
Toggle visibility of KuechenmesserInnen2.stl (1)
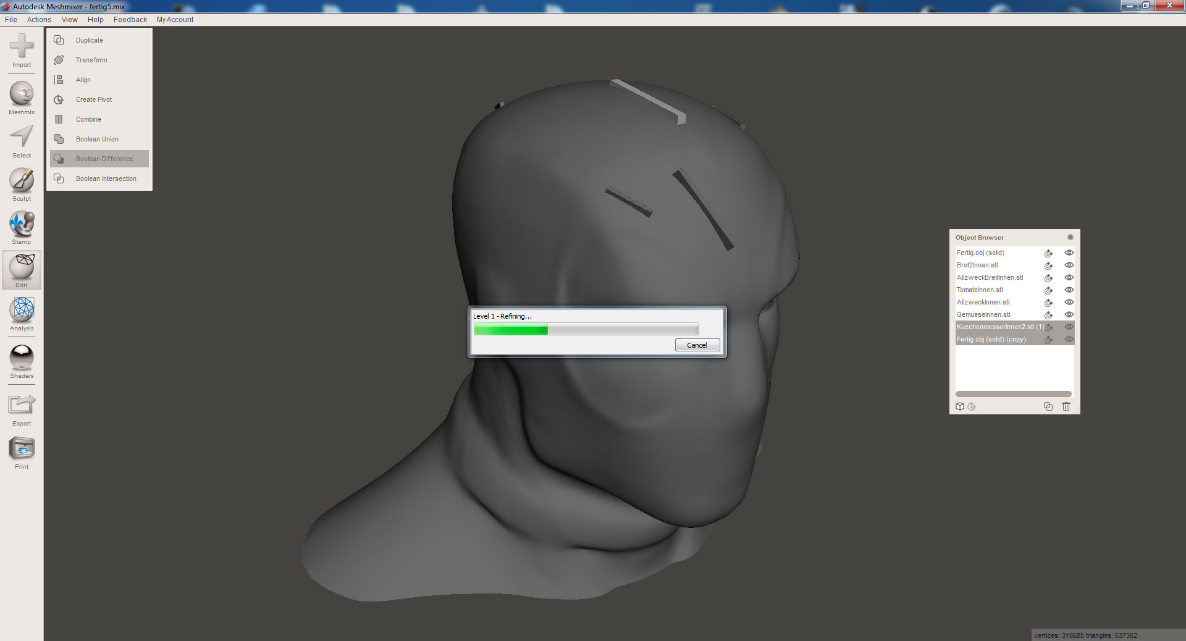point(1069,327)
